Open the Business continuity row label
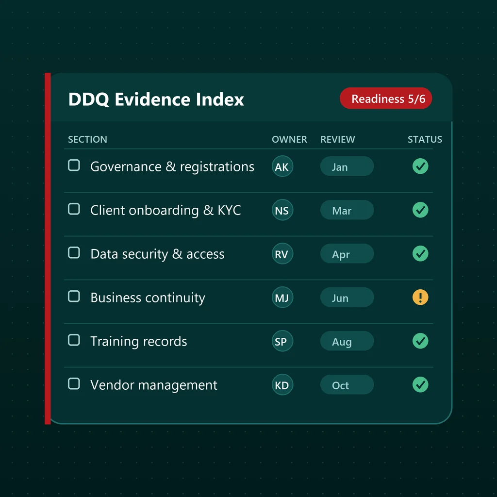 tap(148, 298)
